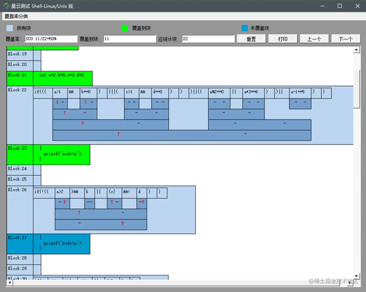Select the green Block:23 label
The width and height of the screenshot is (366, 292).
[x=20, y=155]
